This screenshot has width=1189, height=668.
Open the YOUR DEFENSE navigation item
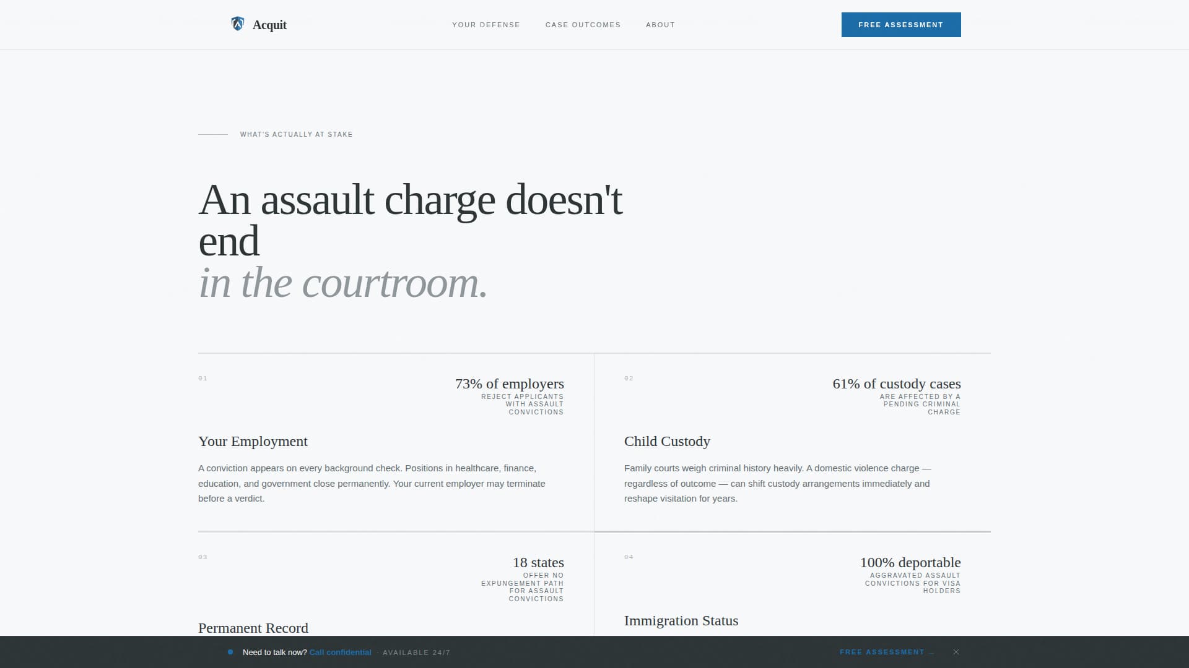(x=486, y=25)
